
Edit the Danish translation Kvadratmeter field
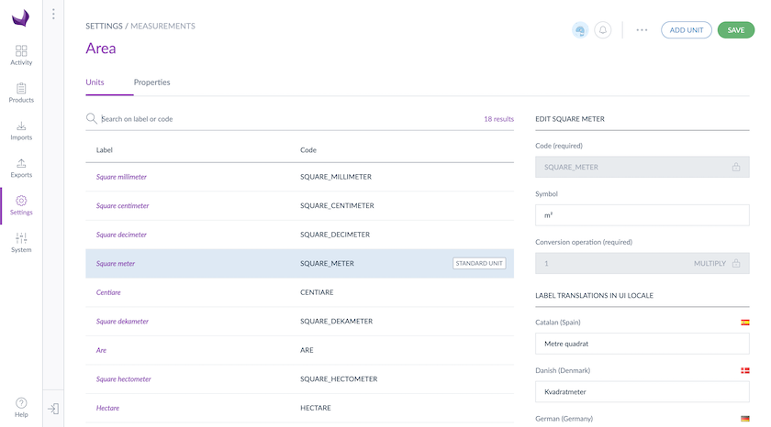(x=642, y=391)
